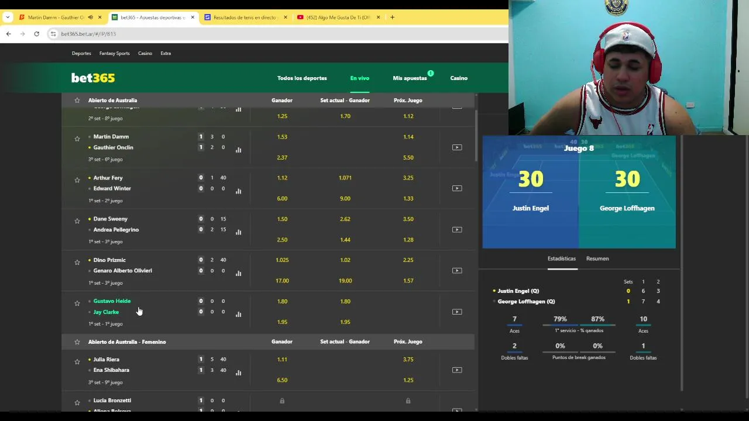This screenshot has height=421, width=749.
Task: Open a new browser tab
Action: coord(392,17)
